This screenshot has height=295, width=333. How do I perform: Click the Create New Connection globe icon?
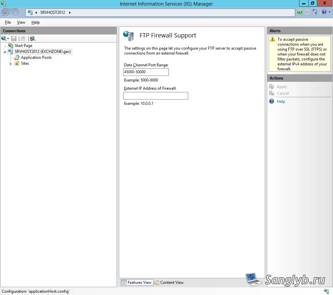[4, 38]
